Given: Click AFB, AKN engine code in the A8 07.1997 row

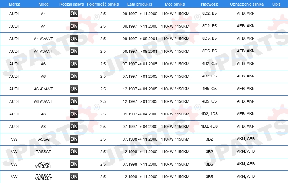Looking at the screenshot, I should (x=246, y=126).
